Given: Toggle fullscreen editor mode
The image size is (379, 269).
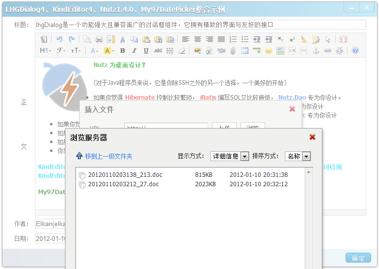Looking at the screenshot, I should pos(343,39).
